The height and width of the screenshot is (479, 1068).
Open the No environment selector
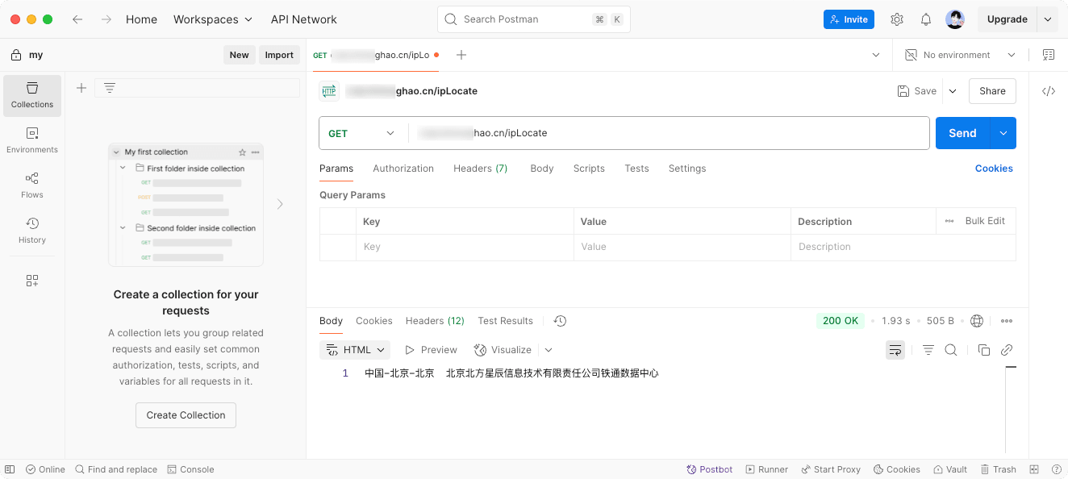tap(959, 55)
